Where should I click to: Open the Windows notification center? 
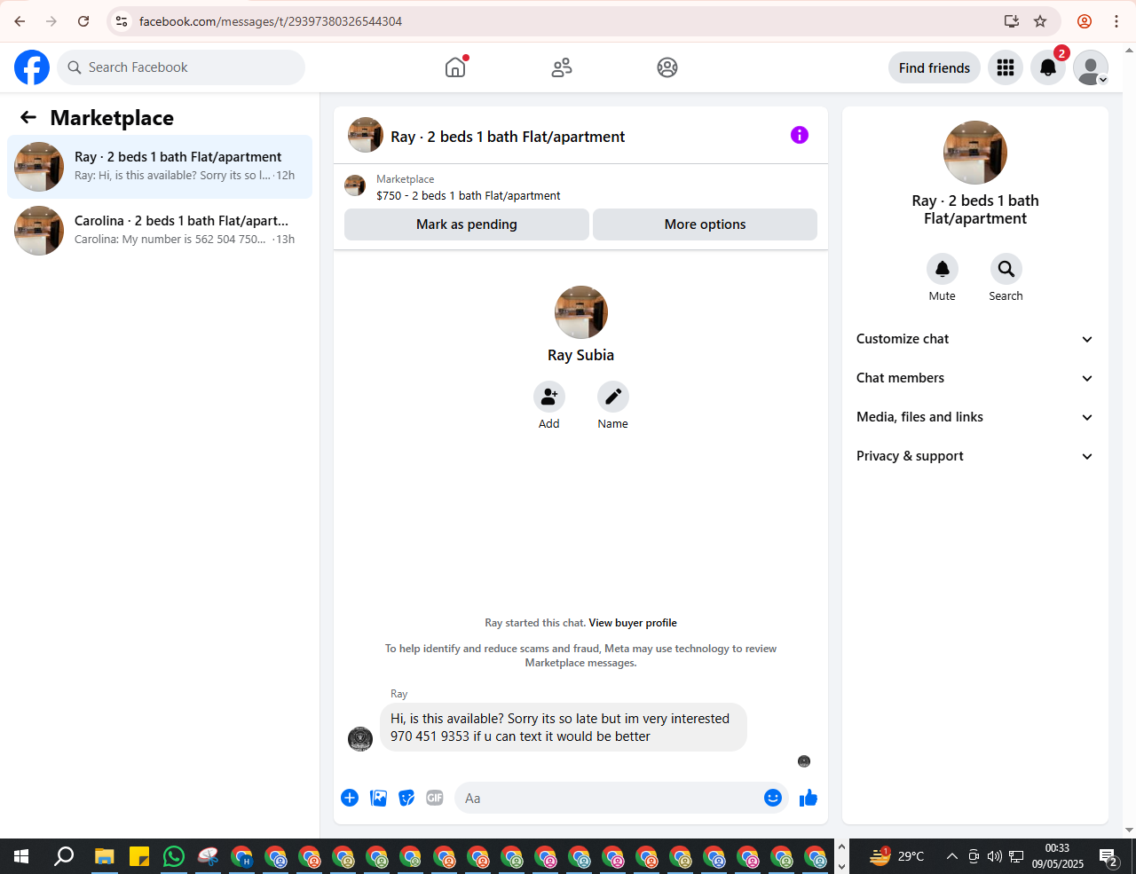click(1109, 856)
